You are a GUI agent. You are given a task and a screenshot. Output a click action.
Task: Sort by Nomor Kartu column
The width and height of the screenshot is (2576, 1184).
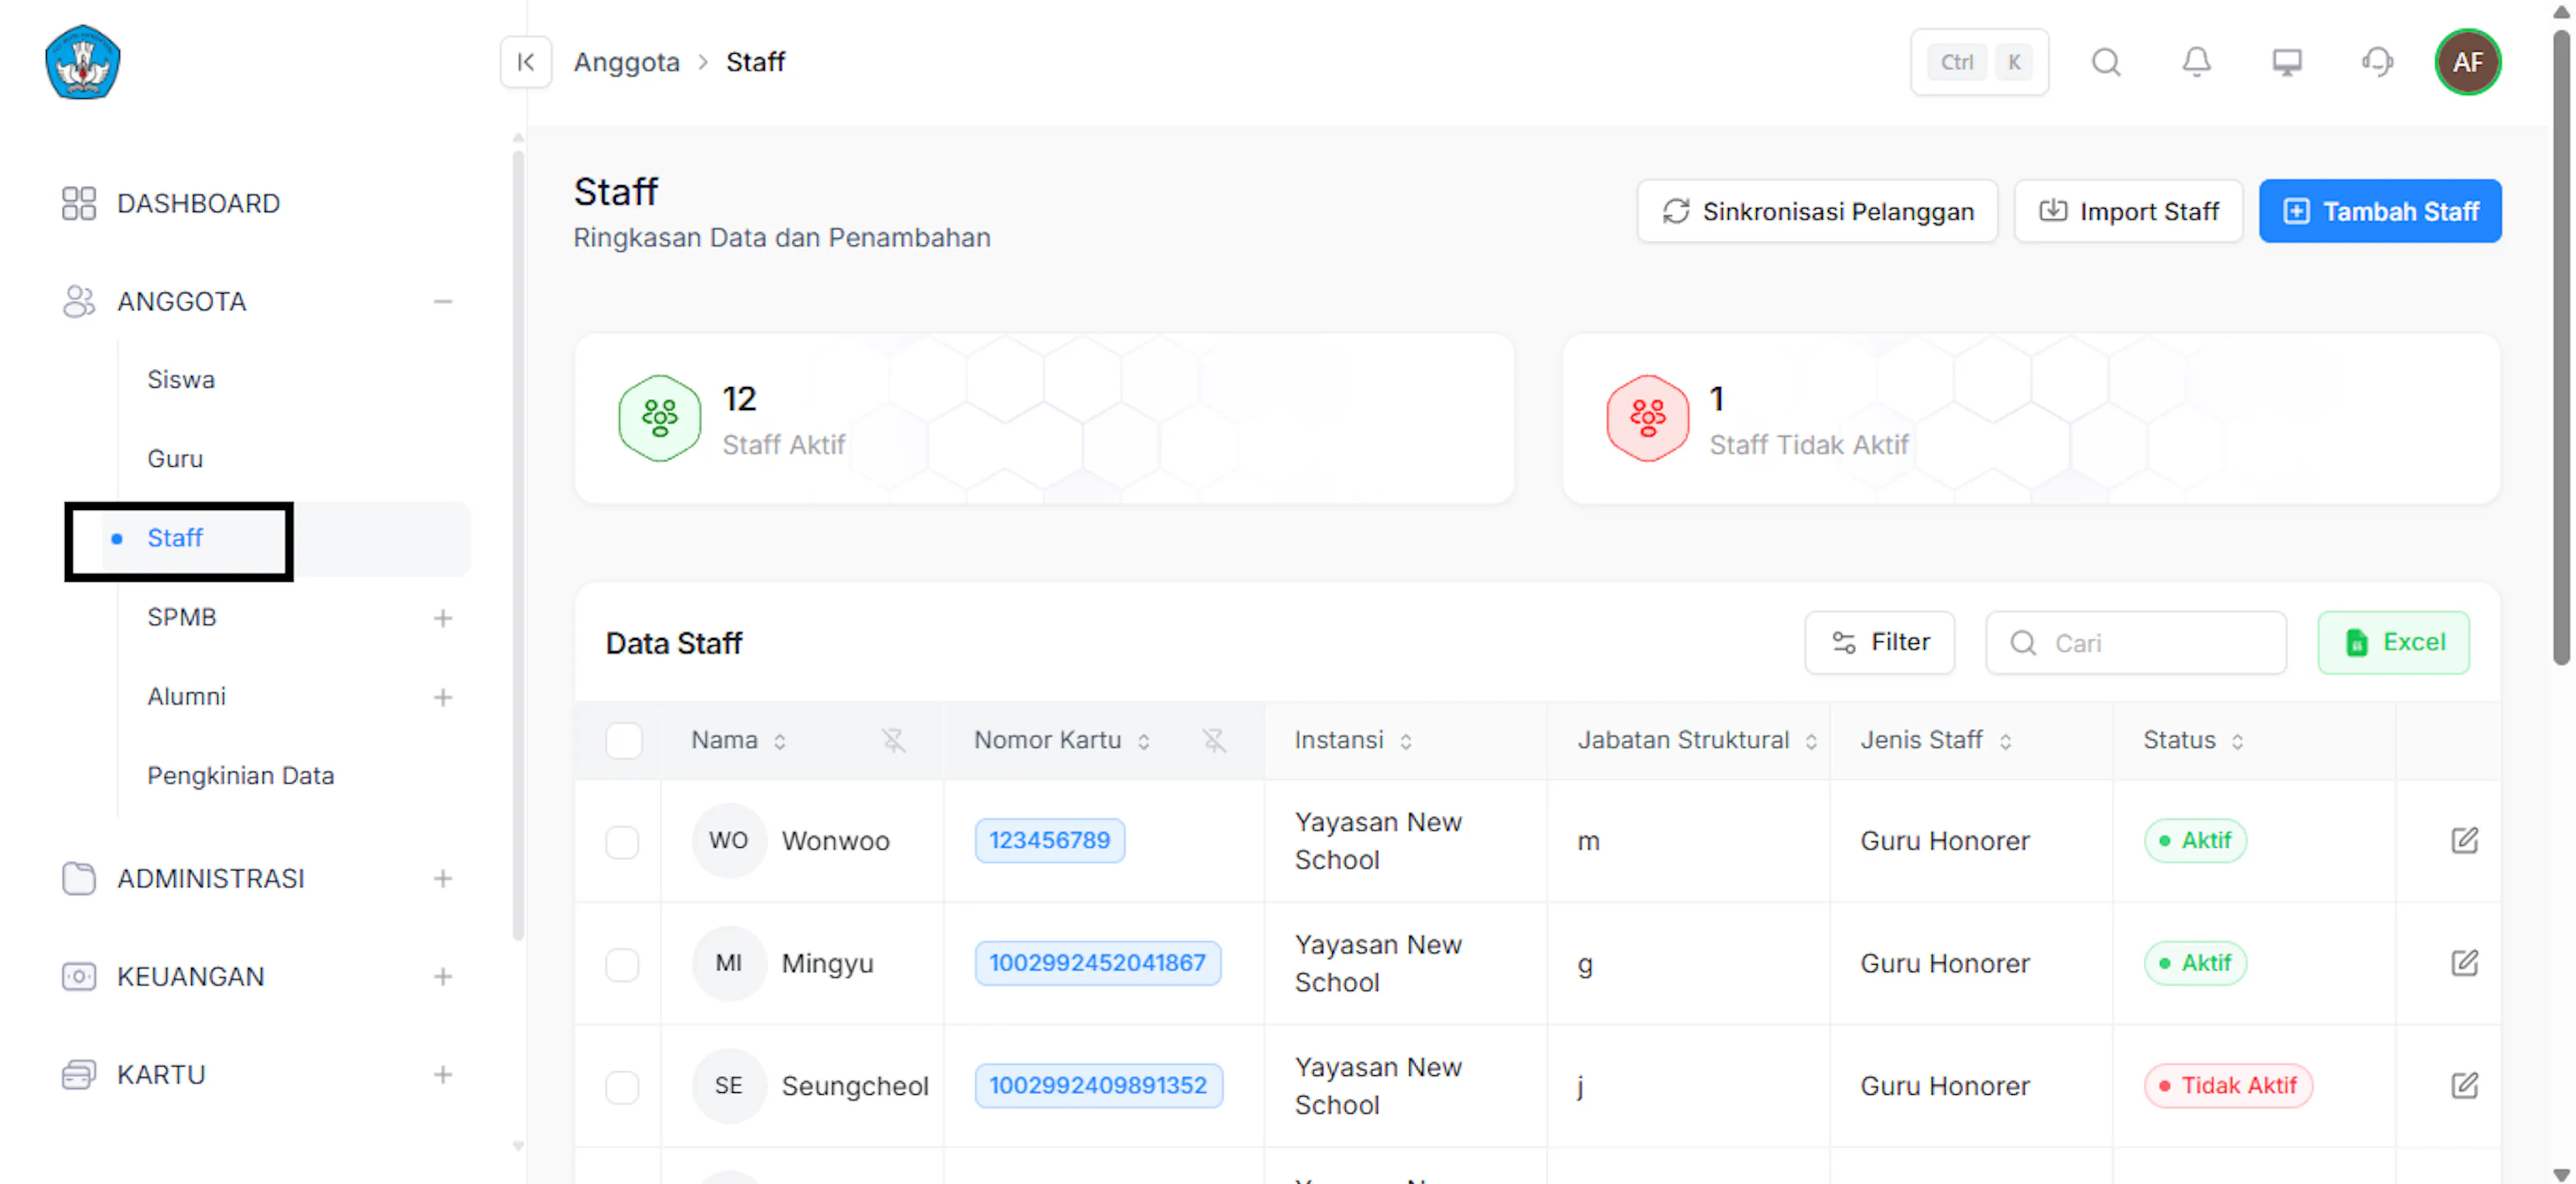click(1144, 741)
